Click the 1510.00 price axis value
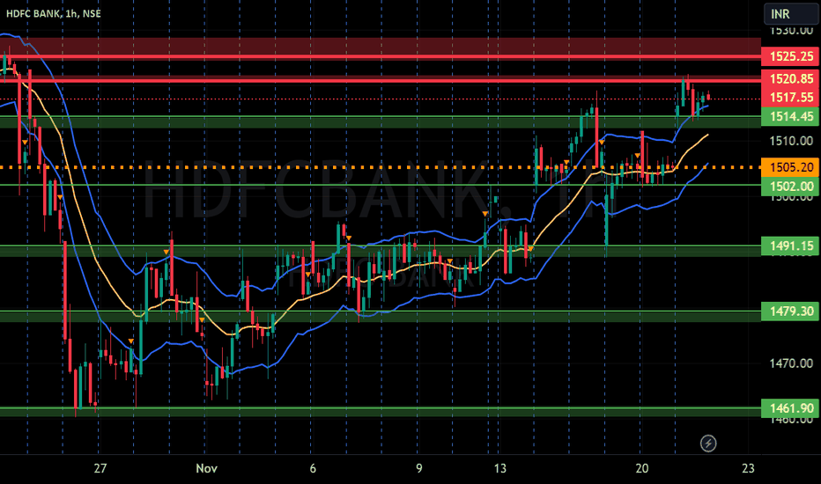The height and width of the screenshot is (484, 821). tap(791, 141)
